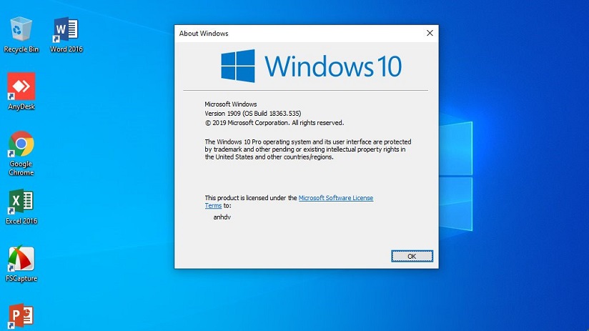Open the Microsoft Software License Terms link
This screenshot has width=589, height=331.
(x=335, y=198)
